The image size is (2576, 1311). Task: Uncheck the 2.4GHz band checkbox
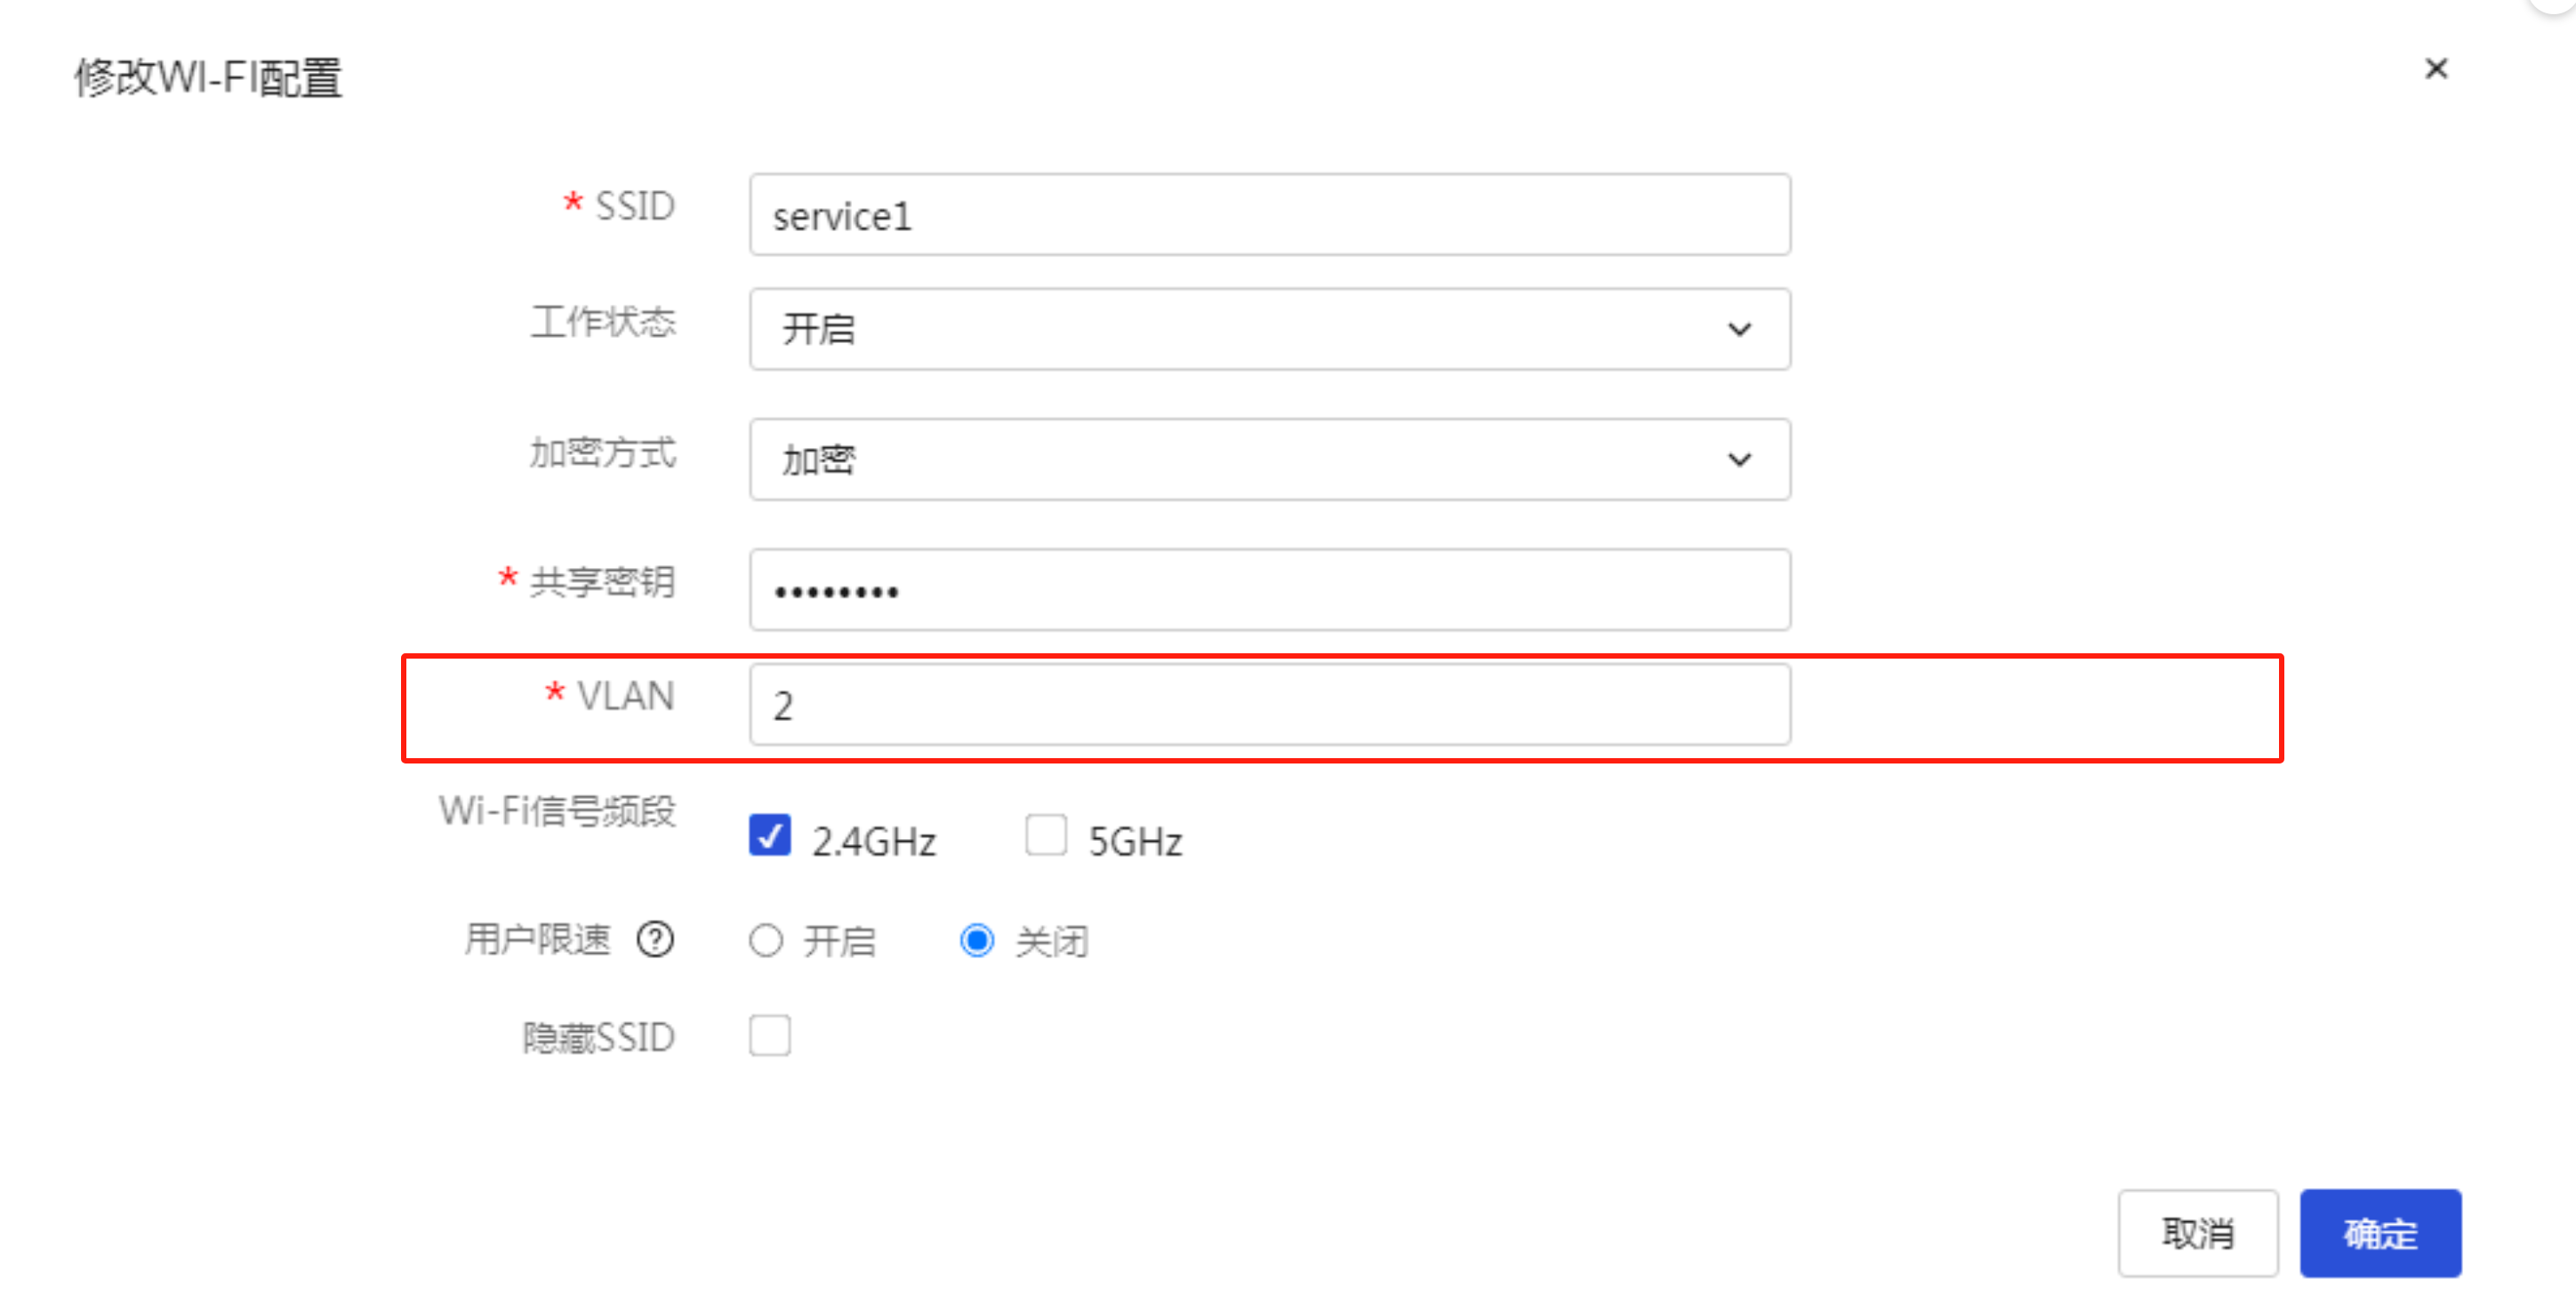pos(769,835)
